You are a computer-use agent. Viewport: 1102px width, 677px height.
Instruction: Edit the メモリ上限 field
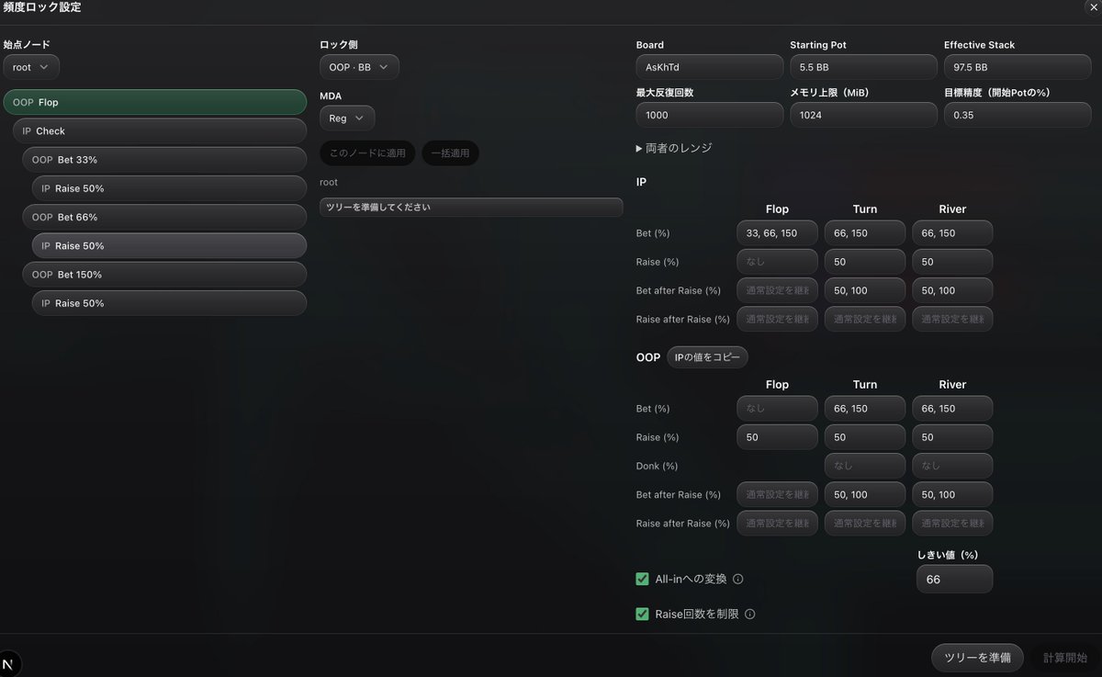click(863, 115)
